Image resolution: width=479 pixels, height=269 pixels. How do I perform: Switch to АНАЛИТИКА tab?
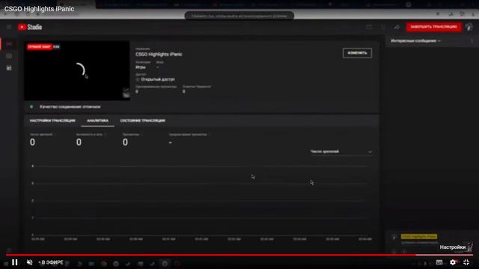pos(97,121)
